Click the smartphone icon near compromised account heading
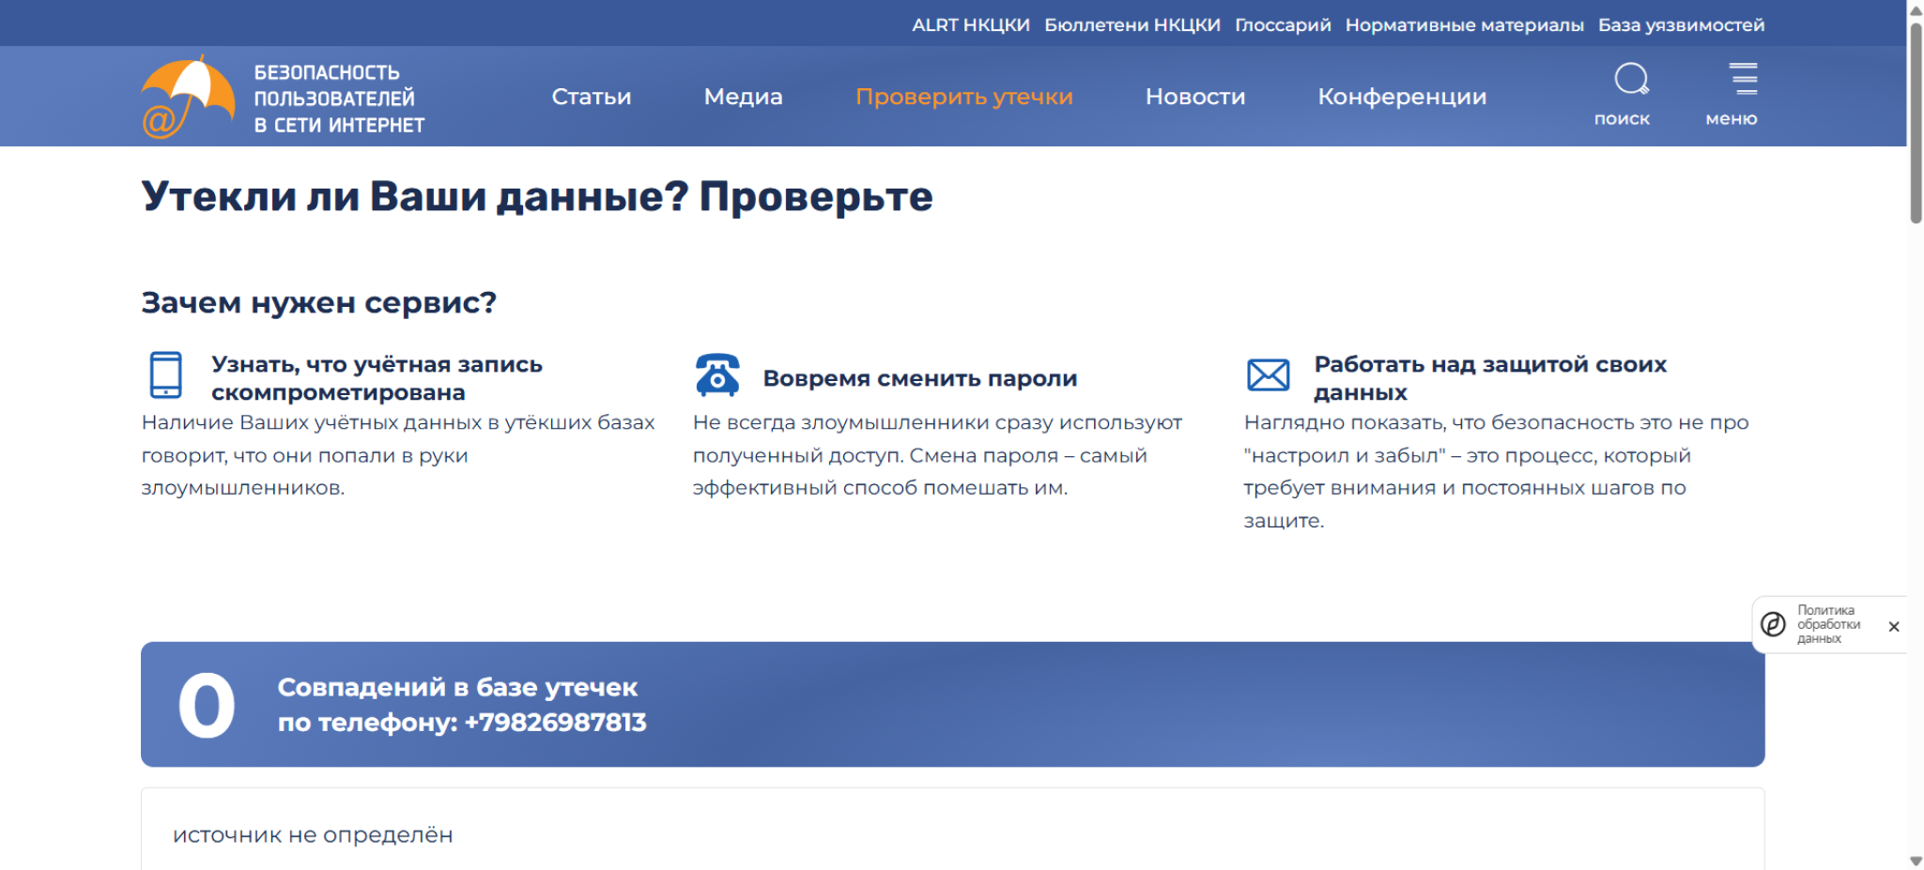The height and width of the screenshot is (870, 1924). (x=166, y=374)
